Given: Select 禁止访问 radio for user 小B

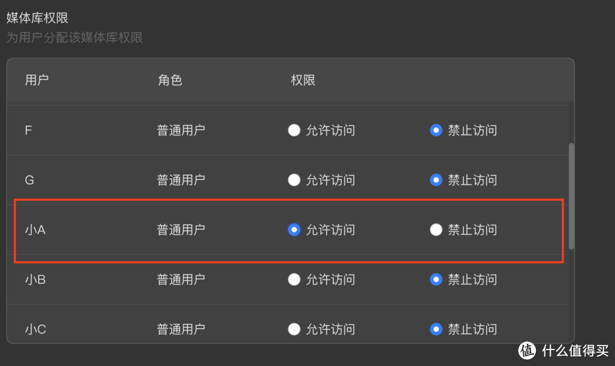Looking at the screenshot, I should 436,279.
